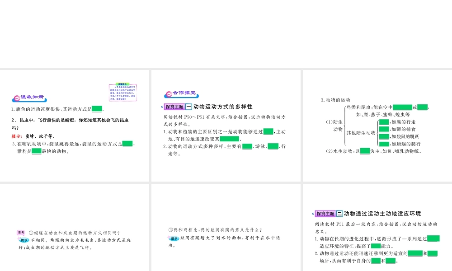Click the text 如:鹰、燕子、蜜蜂、蝗虫等
The image size is (452, 271).
tap(383, 114)
